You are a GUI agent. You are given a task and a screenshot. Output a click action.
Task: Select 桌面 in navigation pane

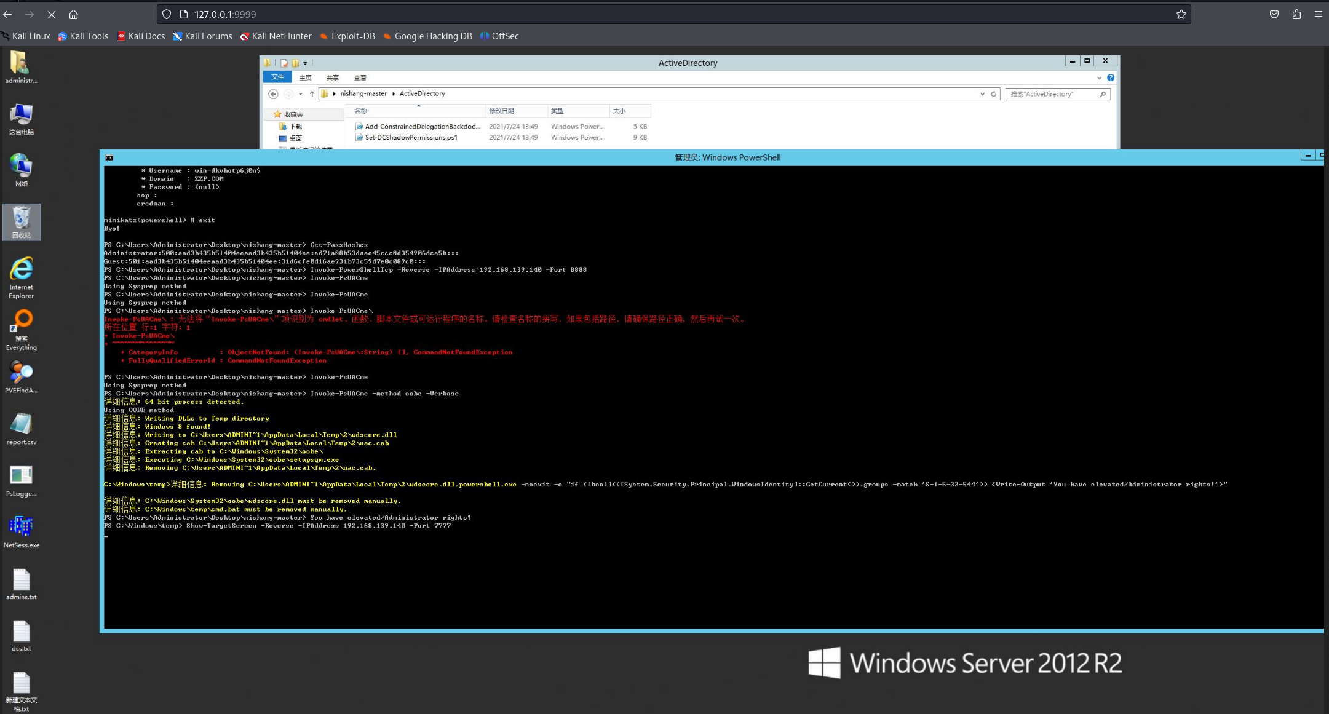291,138
